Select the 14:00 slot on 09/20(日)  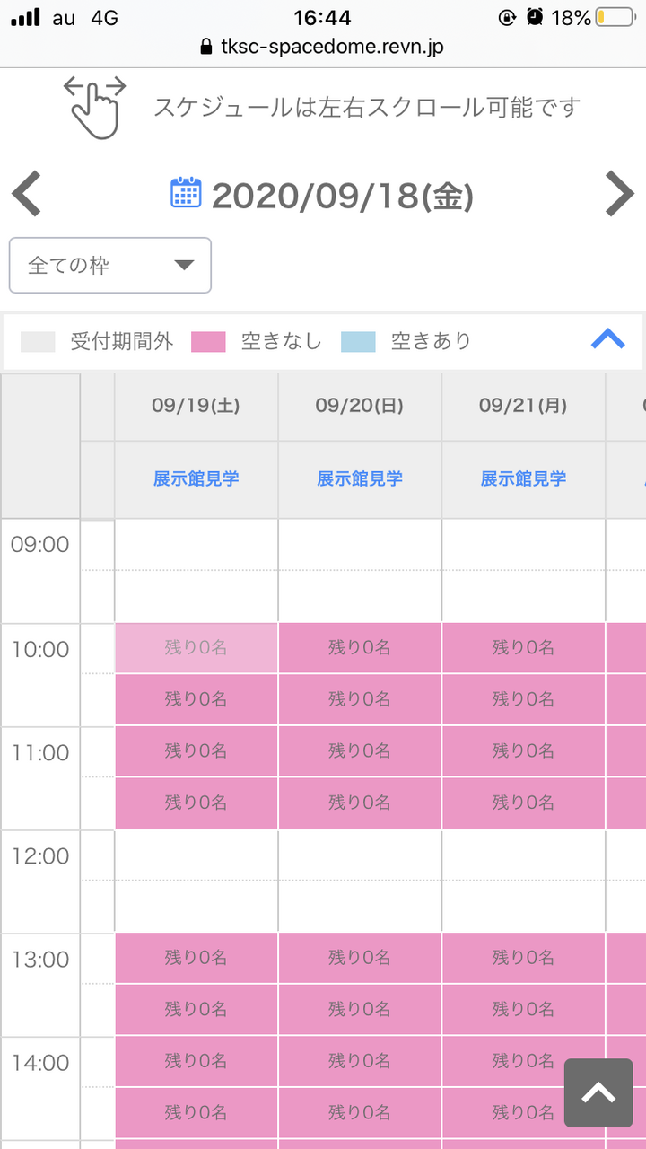[360, 1061]
